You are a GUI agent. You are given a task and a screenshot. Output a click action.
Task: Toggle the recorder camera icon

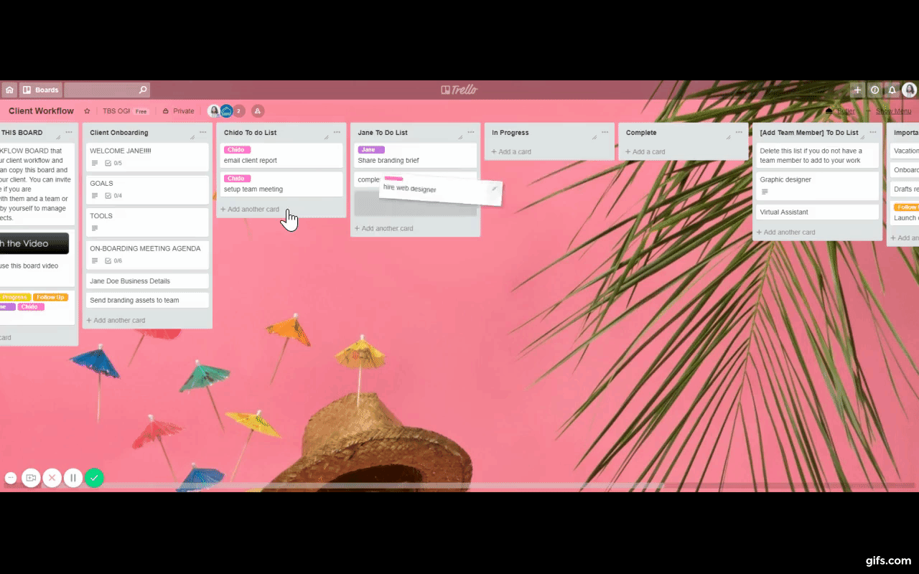(x=31, y=478)
